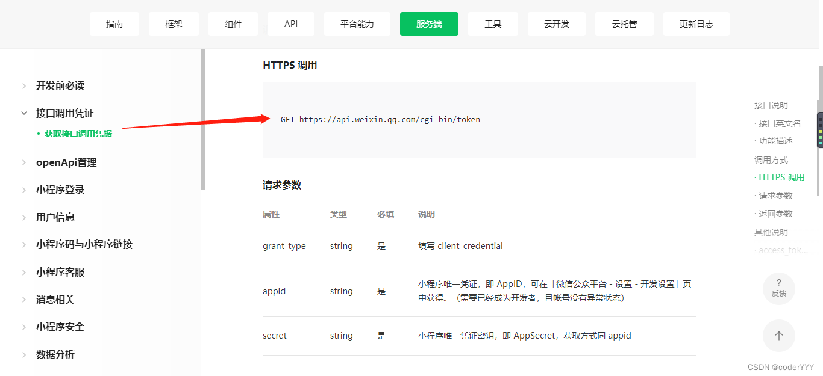
Task: Switch to the 服务端 tab
Action: click(429, 24)
